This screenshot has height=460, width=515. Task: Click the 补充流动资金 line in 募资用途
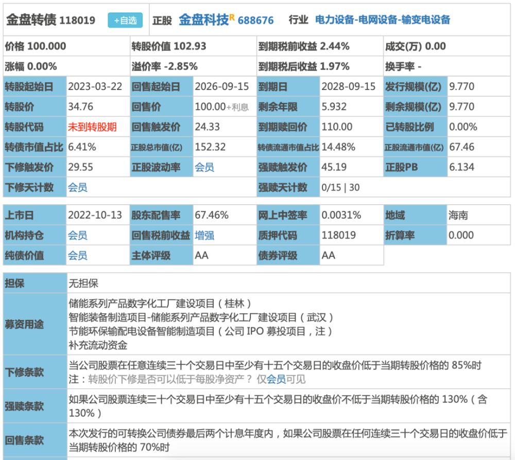coord(98,345)
